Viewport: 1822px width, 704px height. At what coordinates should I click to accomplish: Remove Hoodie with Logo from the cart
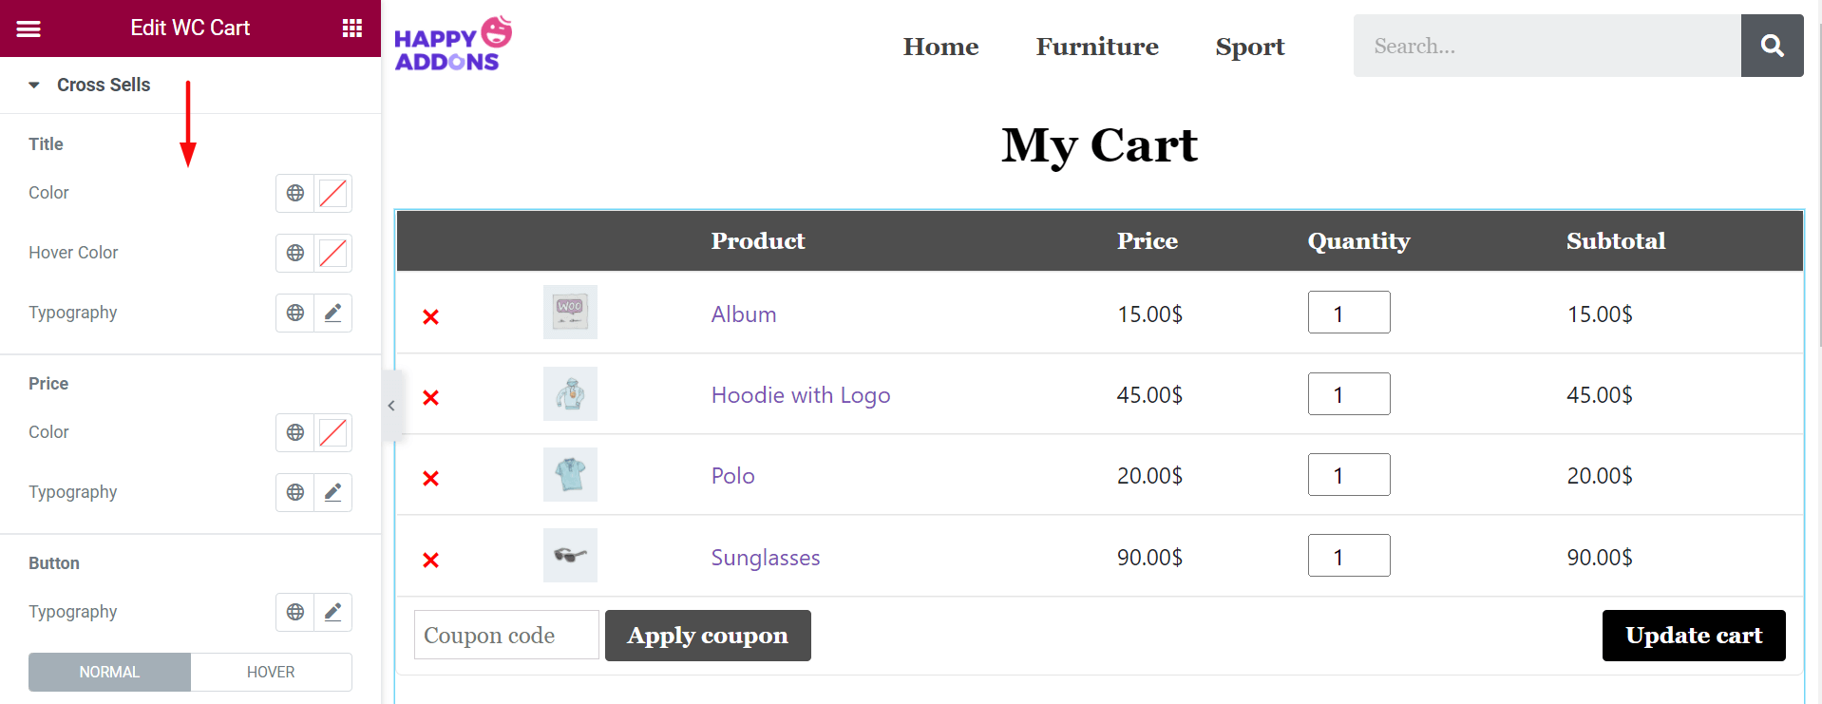(430, 397)
